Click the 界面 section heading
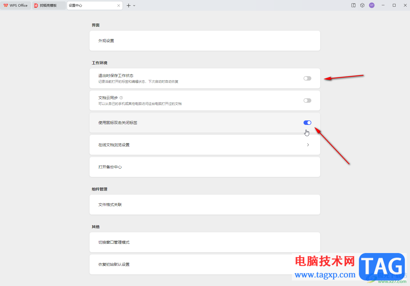This screenshot has height=286, width=410. (x=96, y=25)
